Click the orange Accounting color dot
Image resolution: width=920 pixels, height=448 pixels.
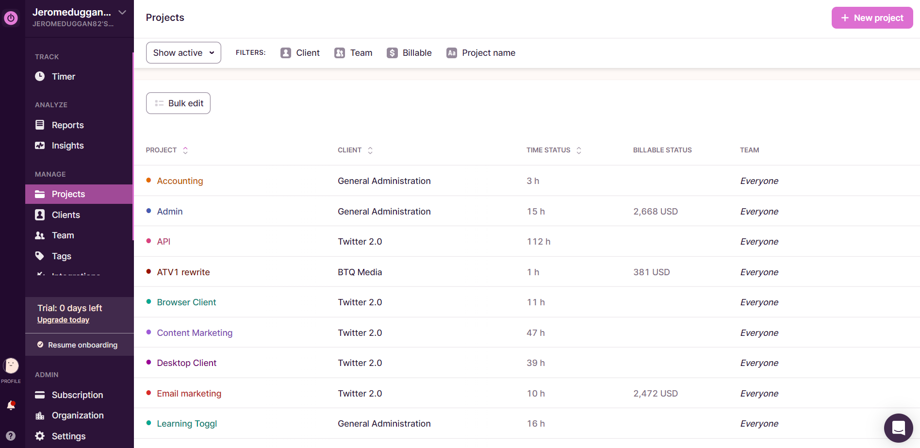click(149, 180)
